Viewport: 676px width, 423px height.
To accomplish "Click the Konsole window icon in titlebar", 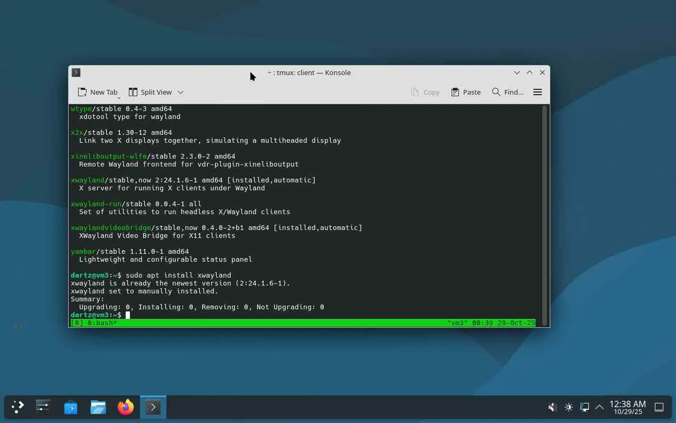I will point(76,72).
